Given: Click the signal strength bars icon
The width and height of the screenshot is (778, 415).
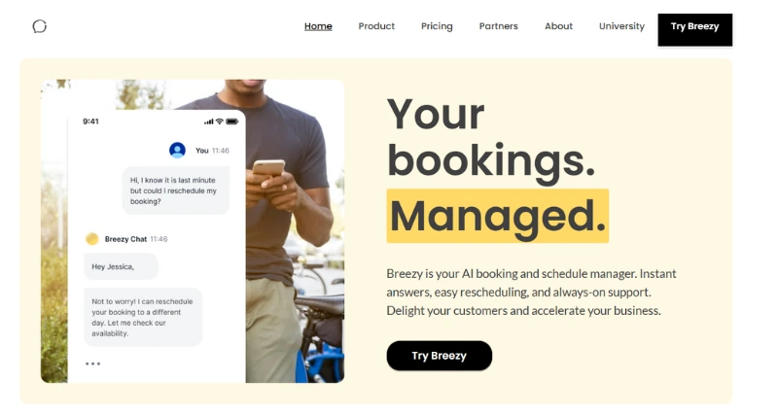Looking at the screenshot, I should point(208,121).
